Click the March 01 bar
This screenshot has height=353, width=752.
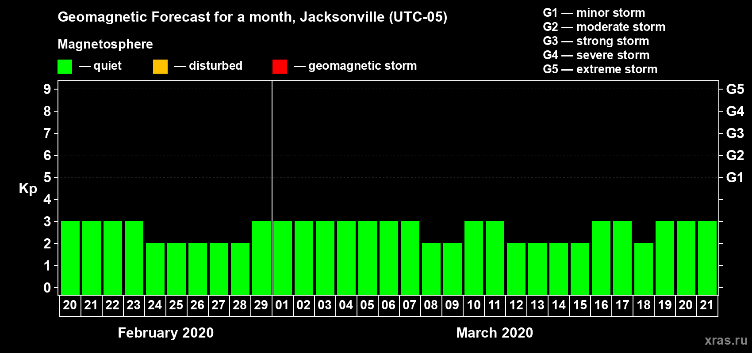[x=283, y=258]
